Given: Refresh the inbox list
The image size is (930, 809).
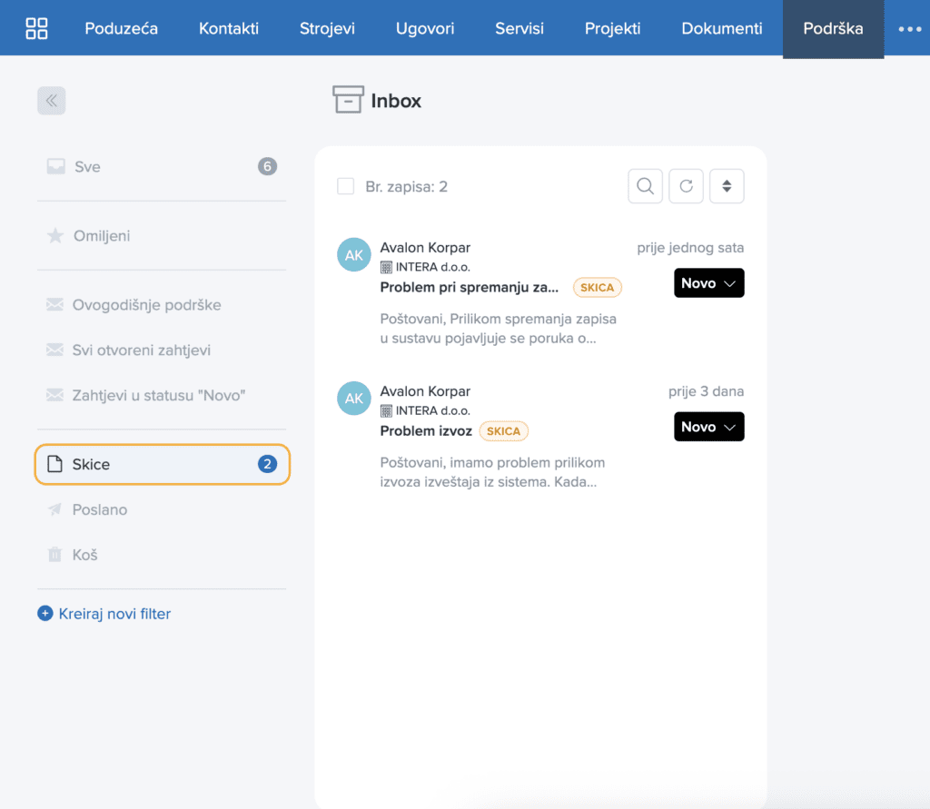Looking at the screenshot, I should (687, 186).
